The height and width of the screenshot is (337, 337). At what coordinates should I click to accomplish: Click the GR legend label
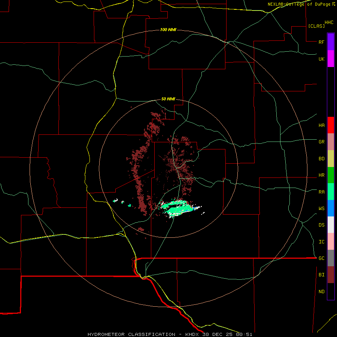pos(321,142)
